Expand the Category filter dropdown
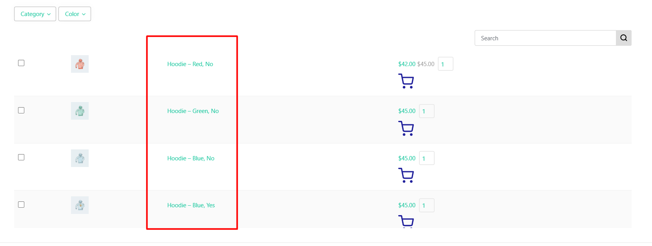 point(35,14)
